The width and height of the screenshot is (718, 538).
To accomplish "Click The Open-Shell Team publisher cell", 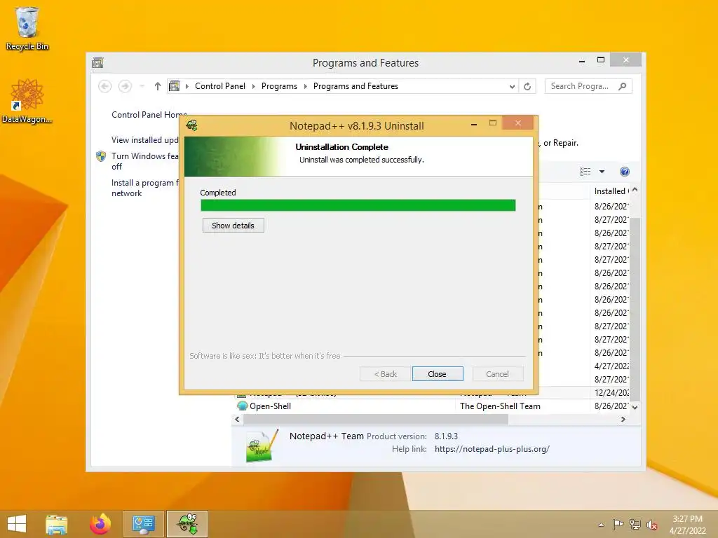I will coord(500,406).
